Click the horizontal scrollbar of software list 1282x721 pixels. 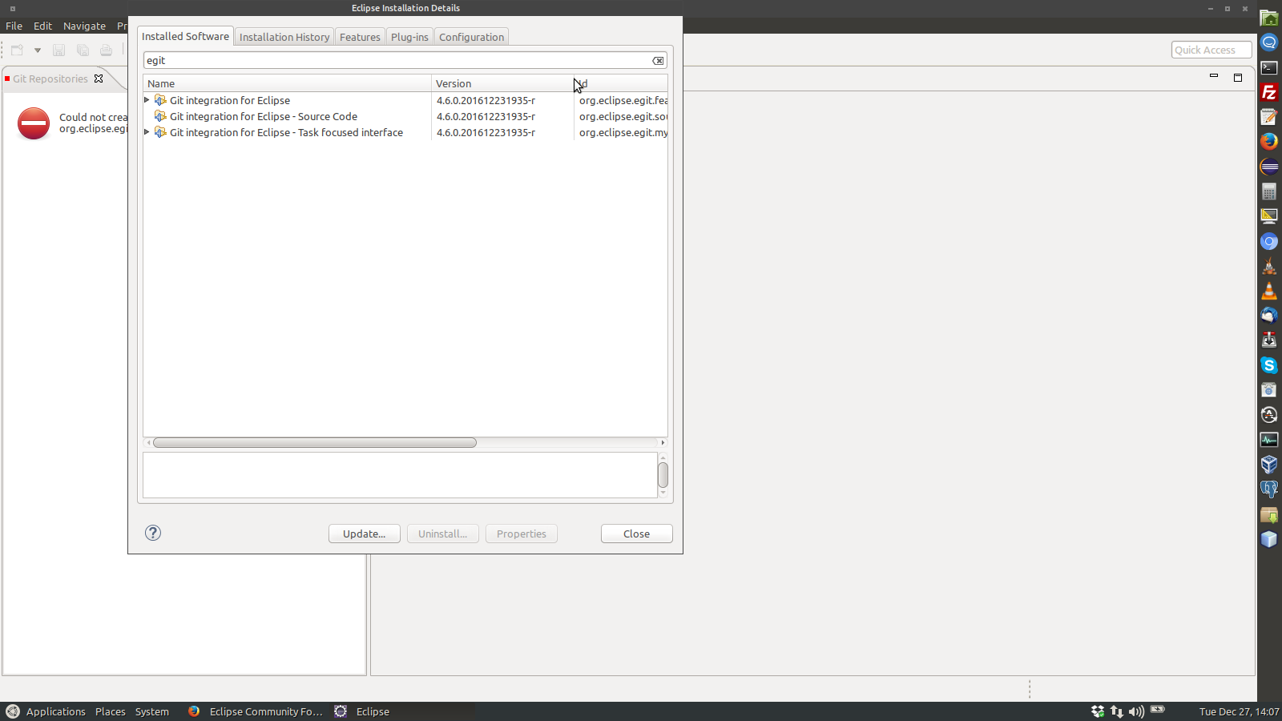coord(315,442)
